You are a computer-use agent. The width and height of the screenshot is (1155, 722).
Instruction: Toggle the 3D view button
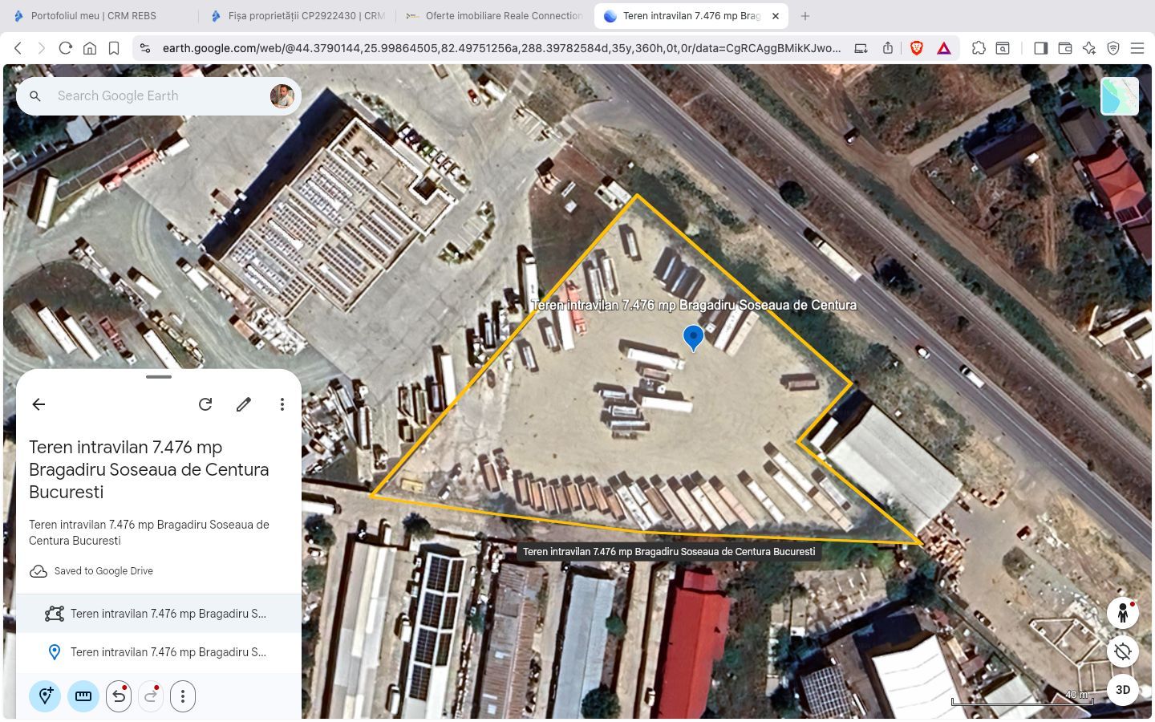1123,690
